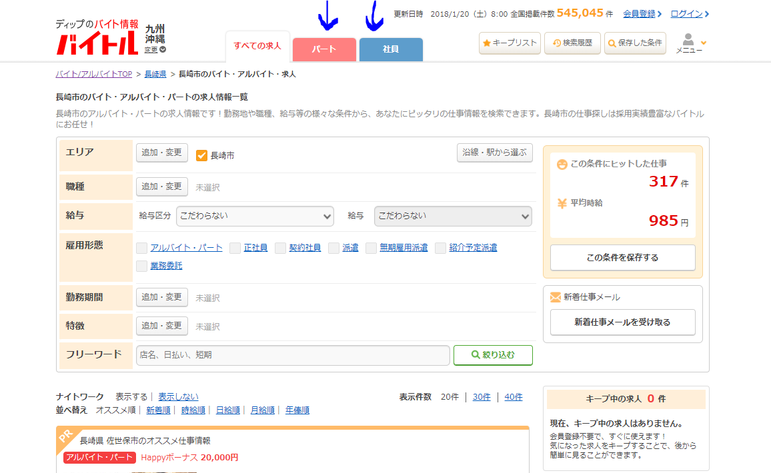The image size is (771, 473).
Task: Save with この条件を保存する button
Action: point(622,257)
